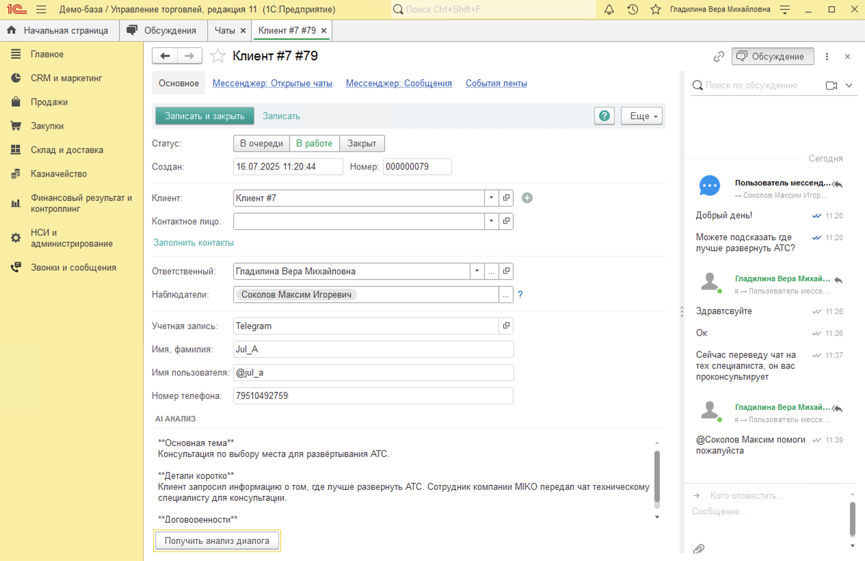Open the history clock icon
The image size is (865, 561).
point(633,10)
